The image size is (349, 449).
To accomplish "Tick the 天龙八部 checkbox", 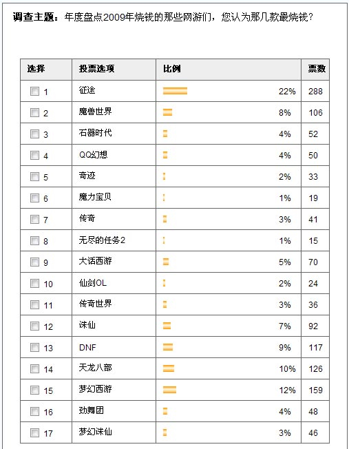I will [34, 368].
